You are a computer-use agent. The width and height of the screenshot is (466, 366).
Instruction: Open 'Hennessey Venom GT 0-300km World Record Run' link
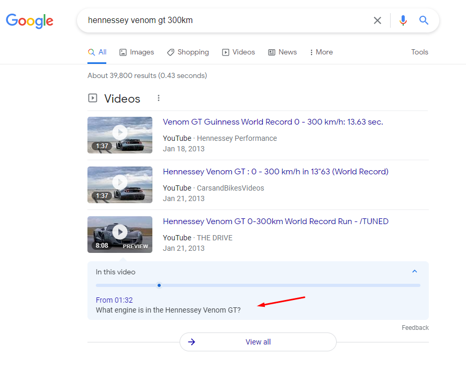275,221
